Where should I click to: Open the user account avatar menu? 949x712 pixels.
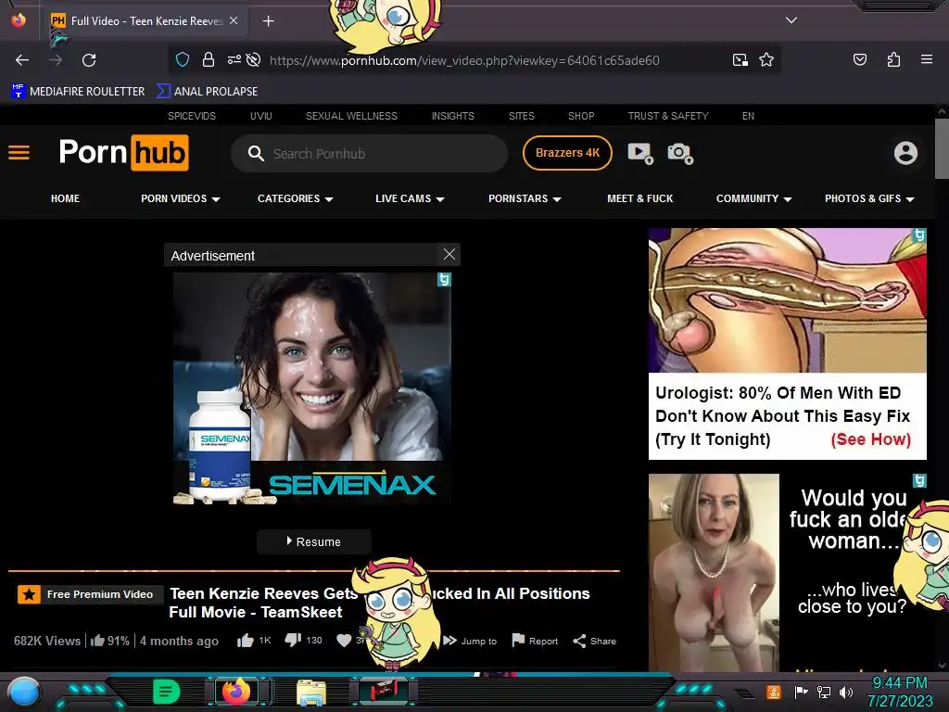tap(905, 153)
